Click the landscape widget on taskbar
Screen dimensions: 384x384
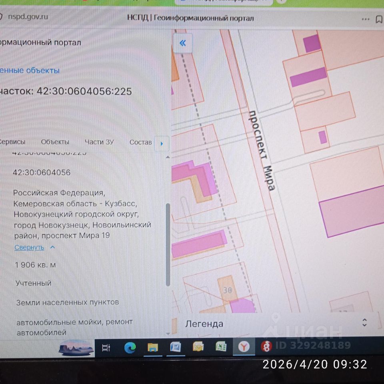click(x=76, y=348)
